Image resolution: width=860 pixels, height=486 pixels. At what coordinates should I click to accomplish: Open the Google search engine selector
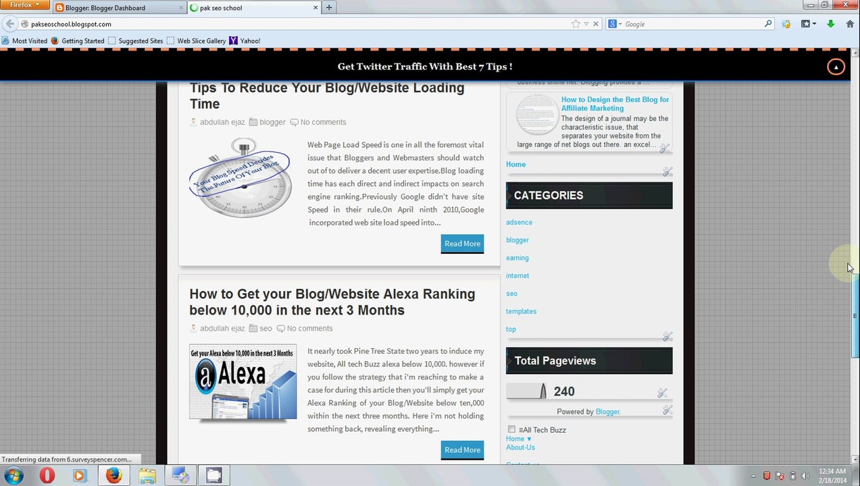(614, 24)
